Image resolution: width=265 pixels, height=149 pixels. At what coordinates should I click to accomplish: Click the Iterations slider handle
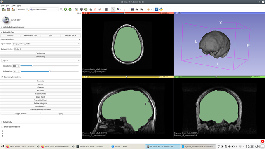tap(32, 66)
